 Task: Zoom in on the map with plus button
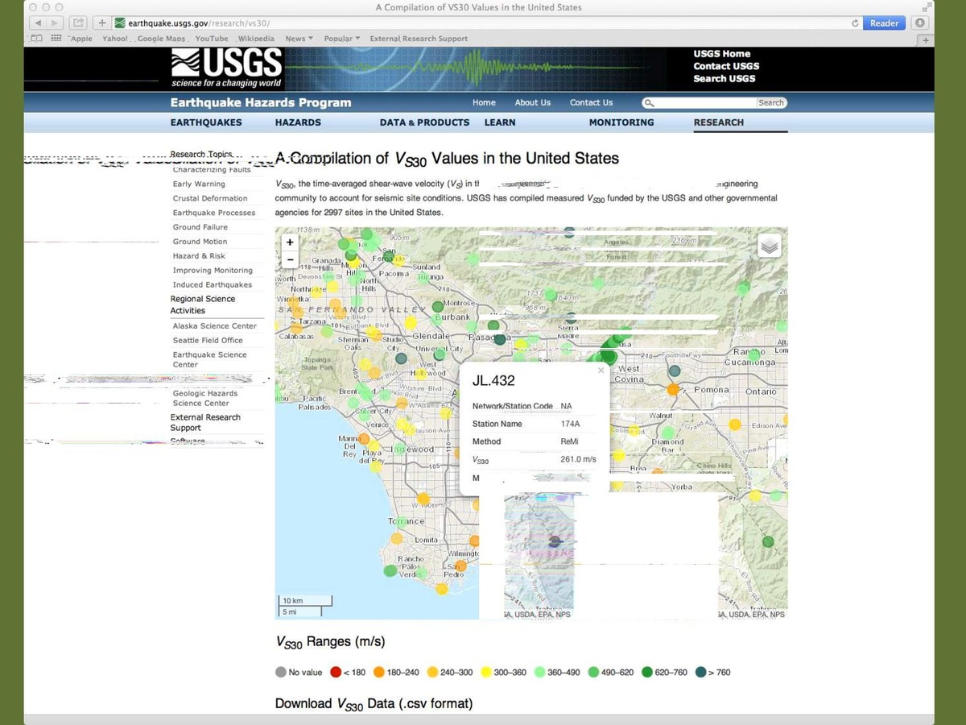click(x=290, y=242)
